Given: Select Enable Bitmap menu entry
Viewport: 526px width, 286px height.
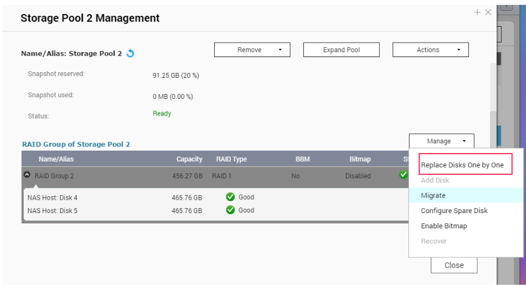Looking at the screenshot, I should click(443, 226).
